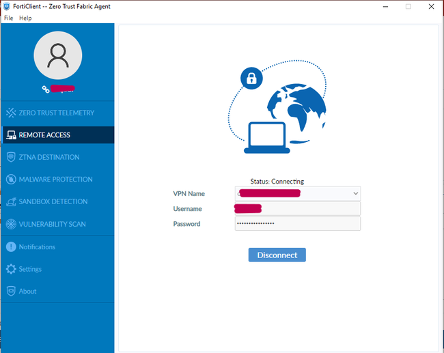Minimize the FortiClient window
Screen dimensions: 444x353
(385, 7)
